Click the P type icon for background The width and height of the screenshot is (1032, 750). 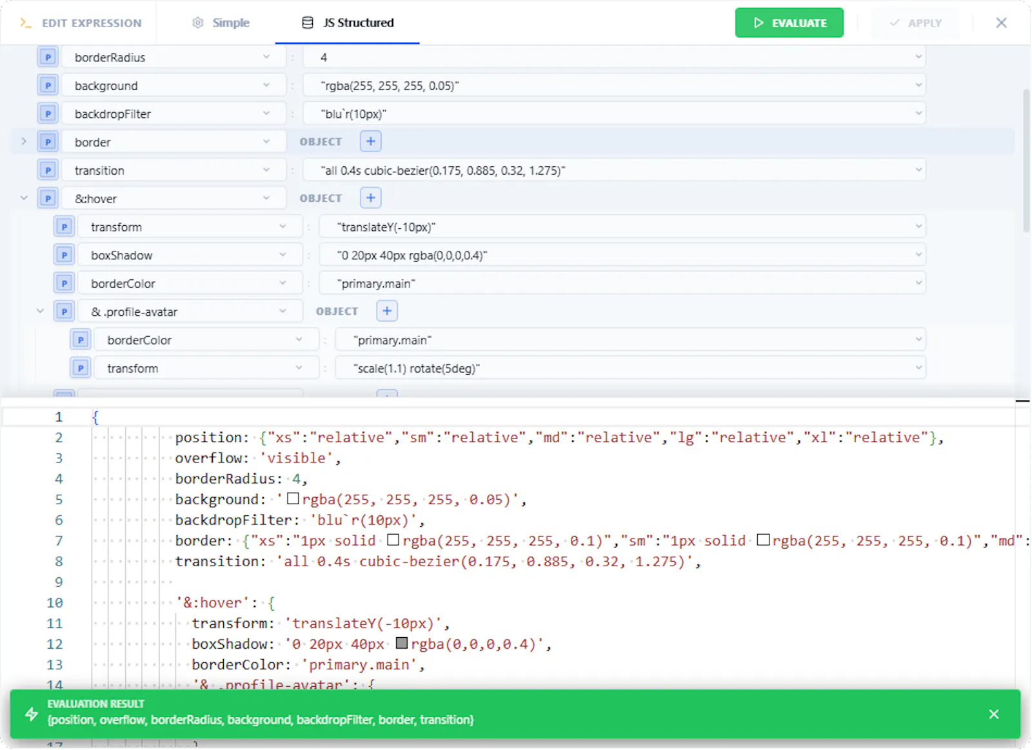(48, 86)
